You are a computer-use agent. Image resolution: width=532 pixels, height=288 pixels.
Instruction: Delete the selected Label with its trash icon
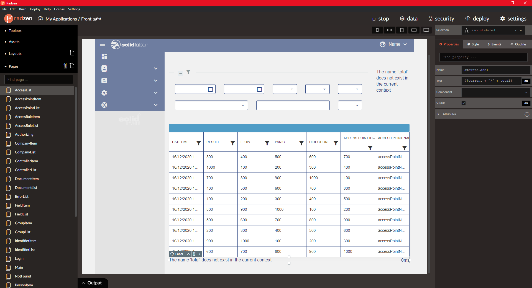click(x=194, y=254)
